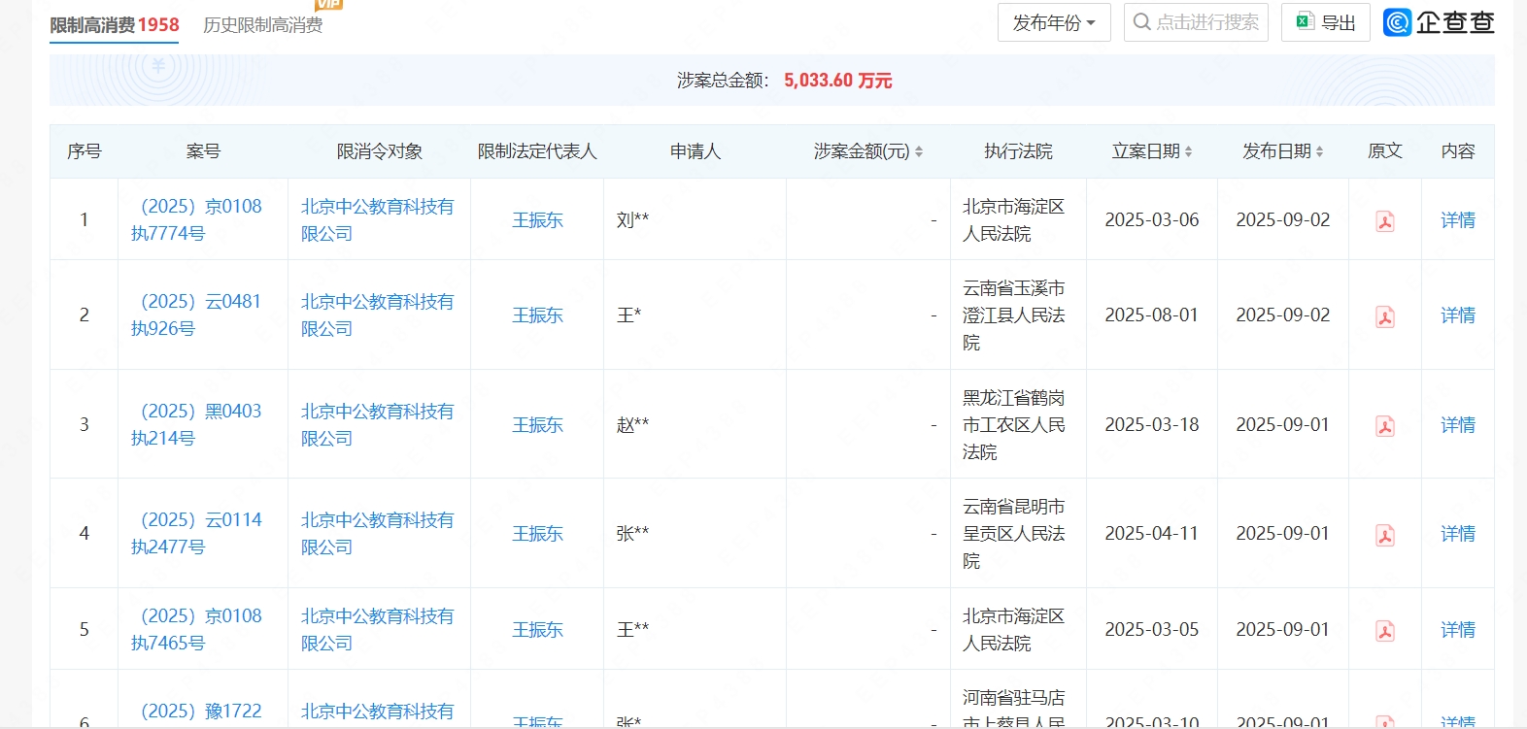The width and height of the screenshot is (1527, 729).
Task: Open 北京中公教育科技有限公司 link in row 1
Action: (x=378, y=220)
